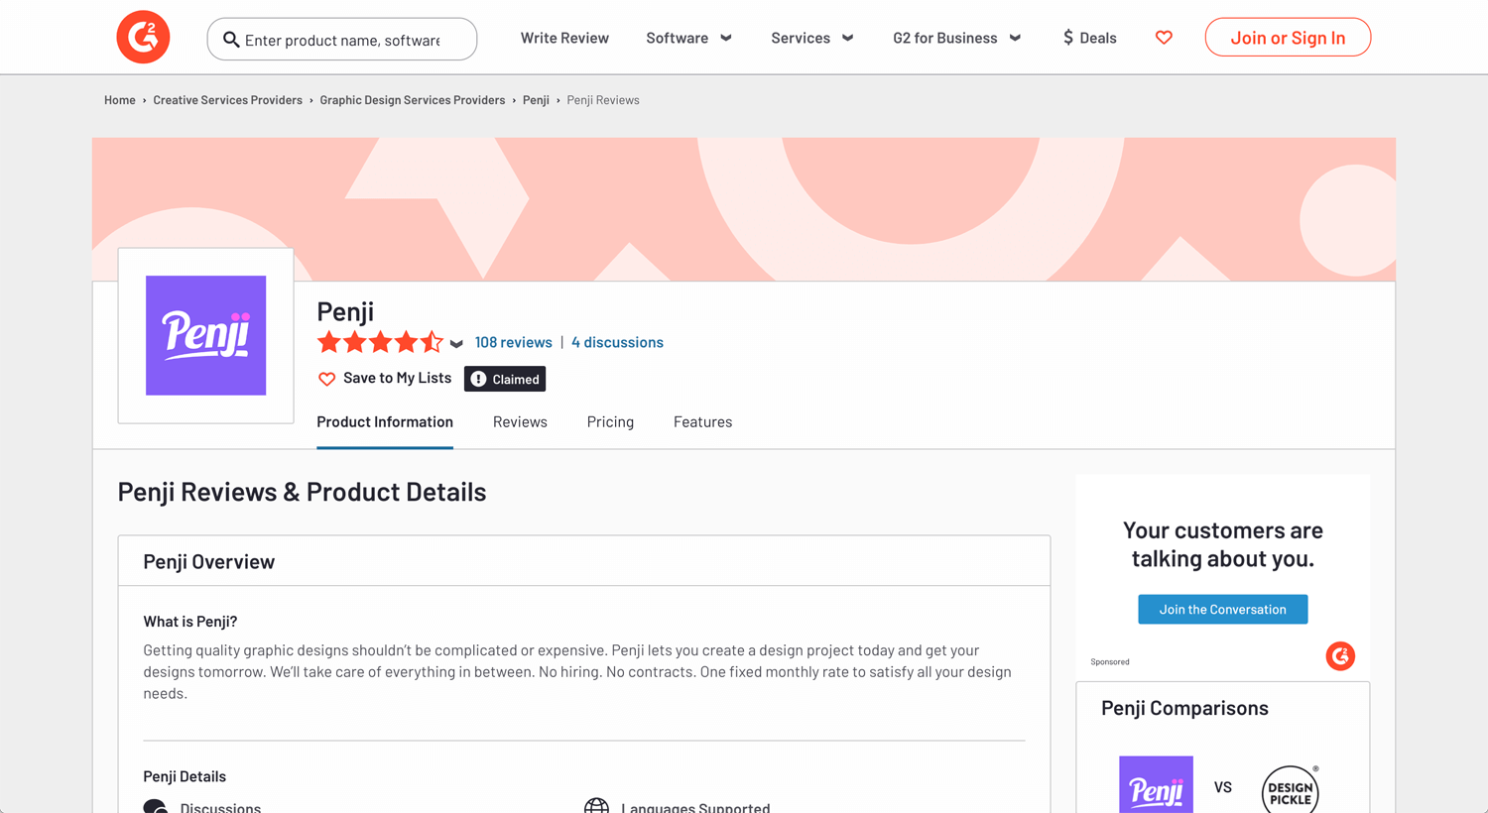This screenshot has height=813, width=1488.
Task: Click the Claimed badge exclamation icon
Action: click(x=478, y=379)
